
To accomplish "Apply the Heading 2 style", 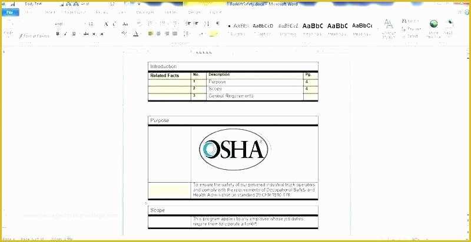I will coord(337,29).
